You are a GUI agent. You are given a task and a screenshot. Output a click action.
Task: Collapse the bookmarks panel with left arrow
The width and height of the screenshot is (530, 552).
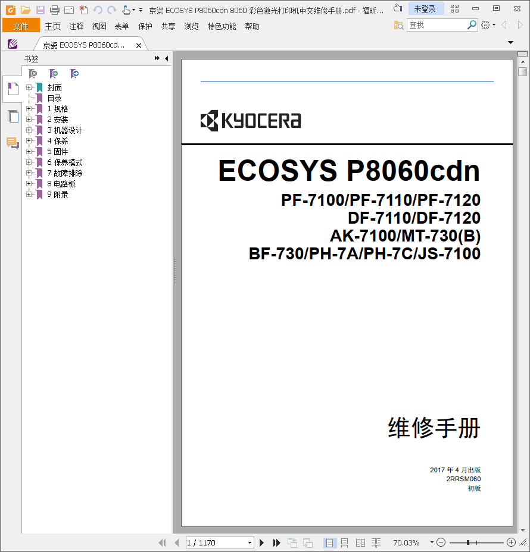click(166, 58)
